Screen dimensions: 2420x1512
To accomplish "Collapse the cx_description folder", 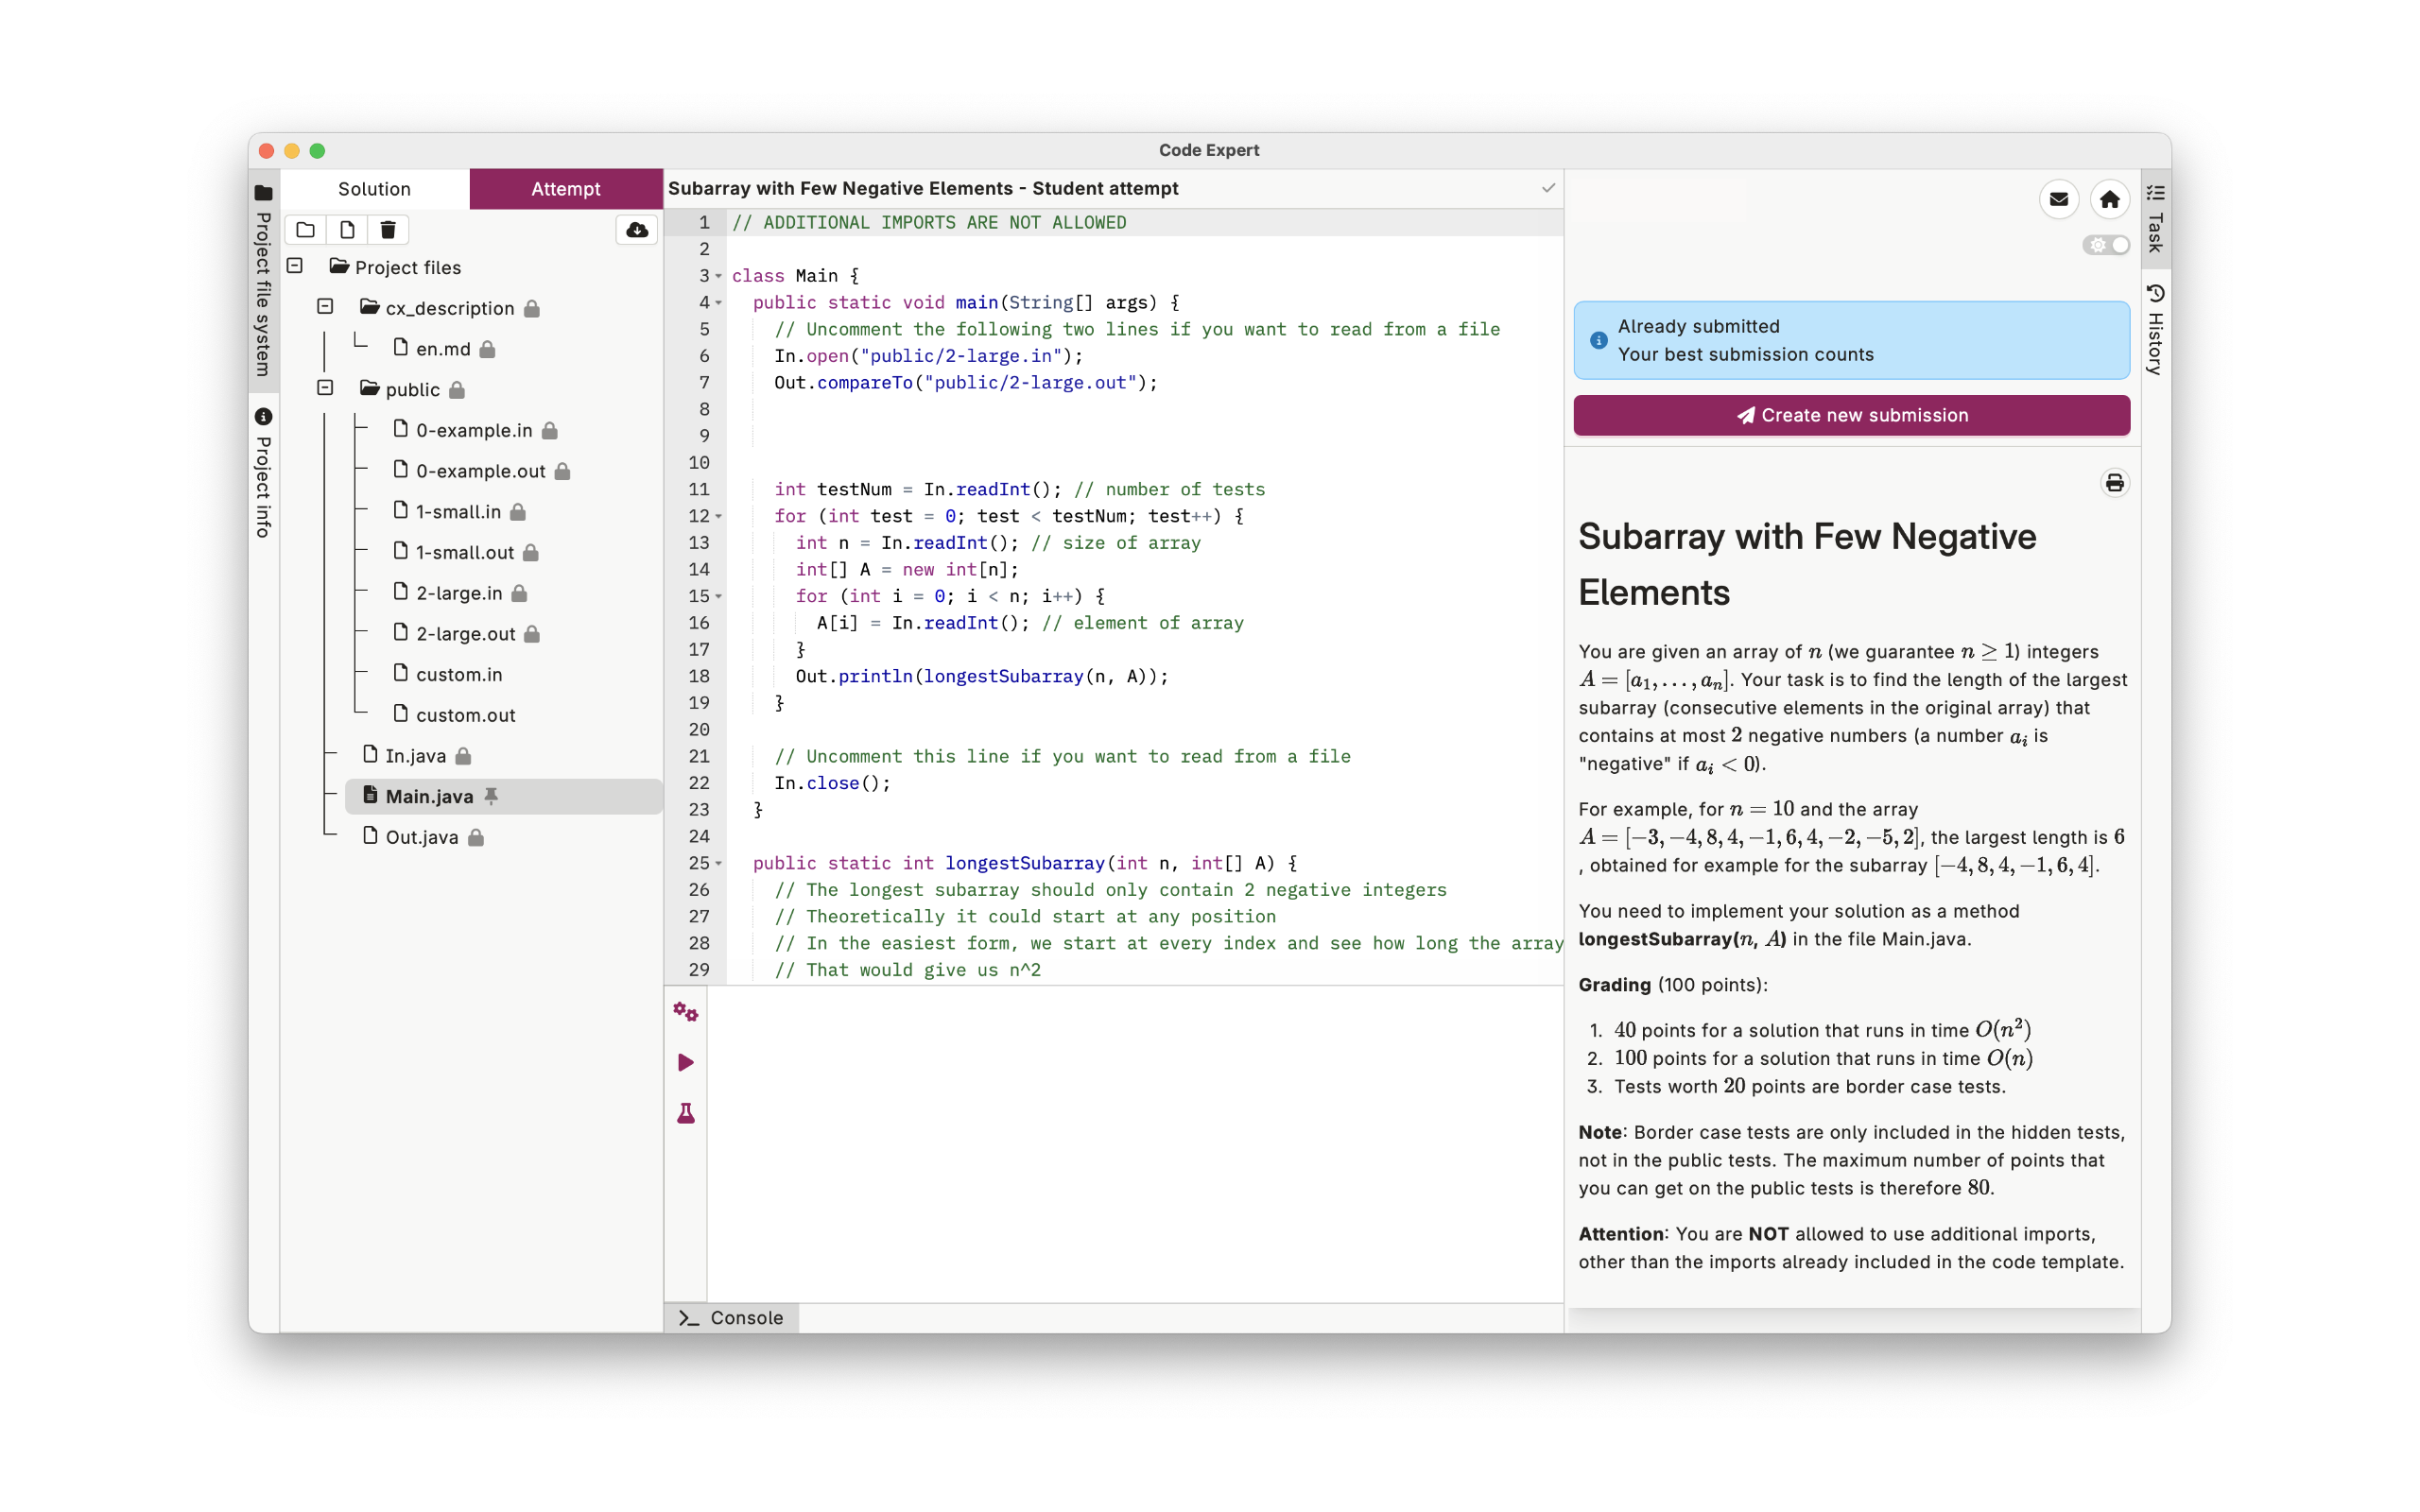I will (x=325, y=306).
